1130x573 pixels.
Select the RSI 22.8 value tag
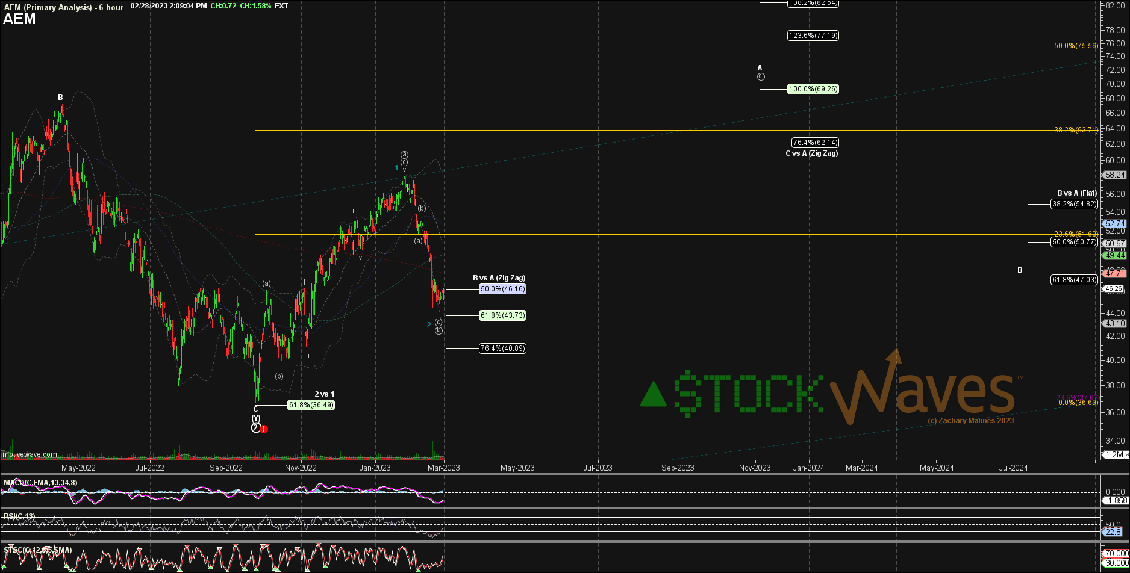1113,532
